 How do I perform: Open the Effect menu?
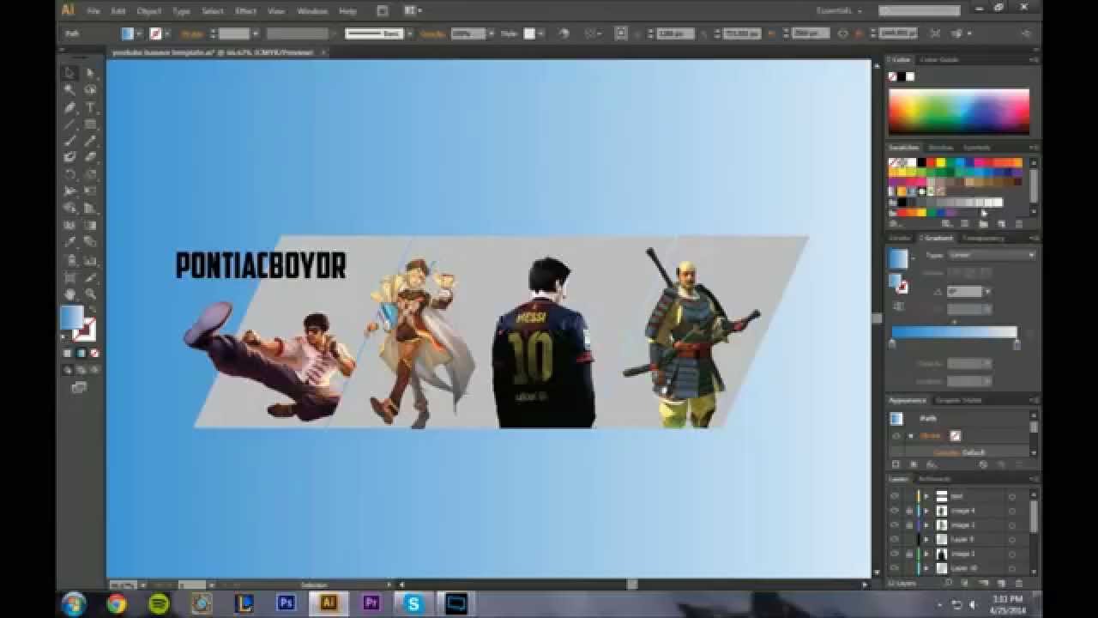click(246, 11)
